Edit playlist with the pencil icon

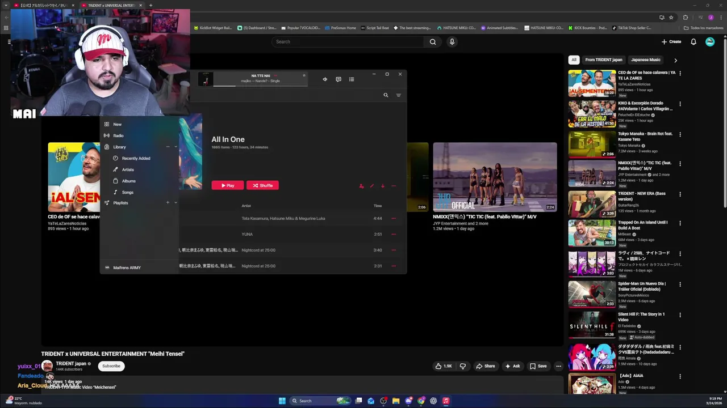point(372,186)
